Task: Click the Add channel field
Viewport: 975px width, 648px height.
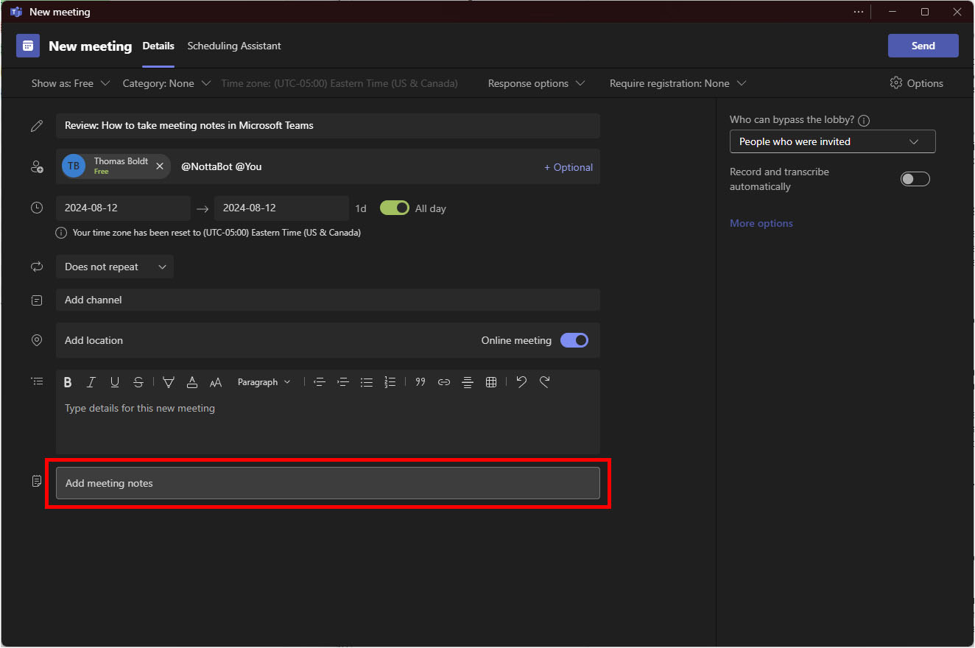Action: click(328, 300)
